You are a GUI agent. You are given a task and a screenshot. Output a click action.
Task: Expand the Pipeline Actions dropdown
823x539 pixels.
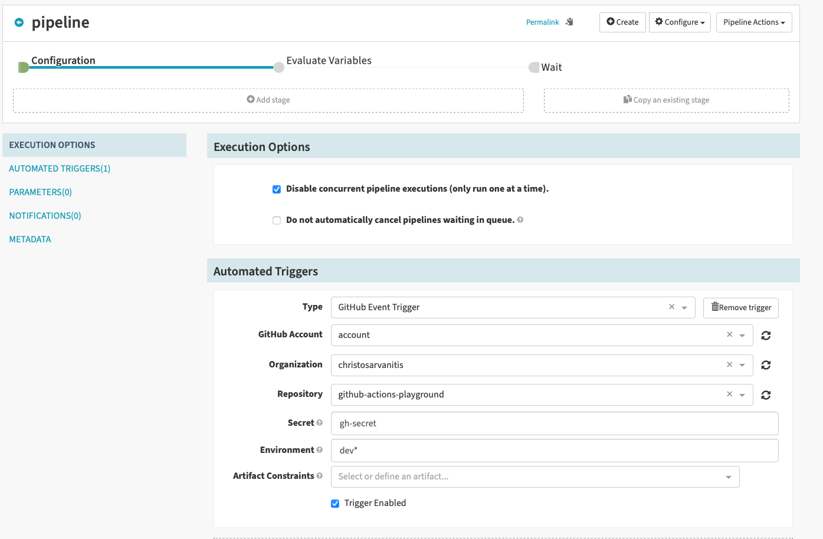click(x=753, y=22)
